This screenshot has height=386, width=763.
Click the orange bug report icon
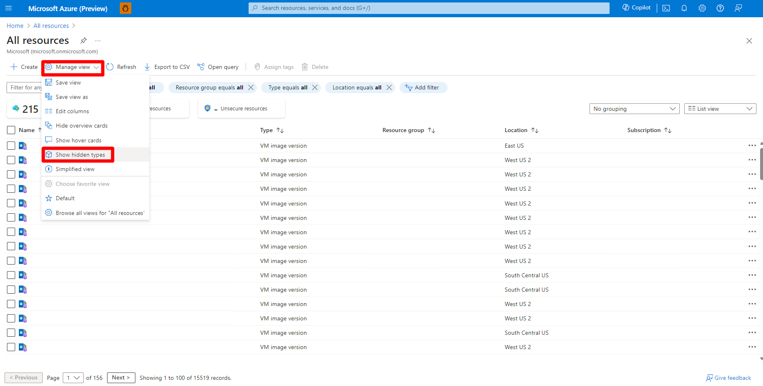coord(126,8)
